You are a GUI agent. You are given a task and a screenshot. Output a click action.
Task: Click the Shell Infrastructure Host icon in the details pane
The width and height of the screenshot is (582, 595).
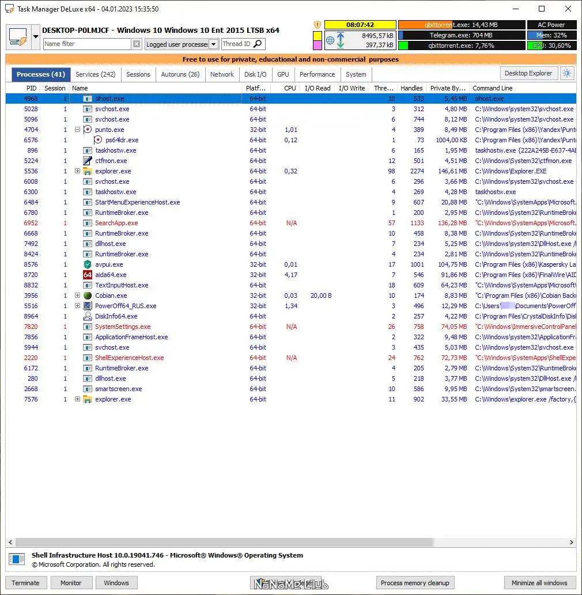17,559
